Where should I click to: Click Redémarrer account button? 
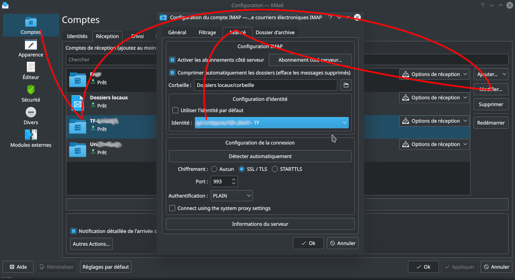pyautogui.click(x=491, y=123)
